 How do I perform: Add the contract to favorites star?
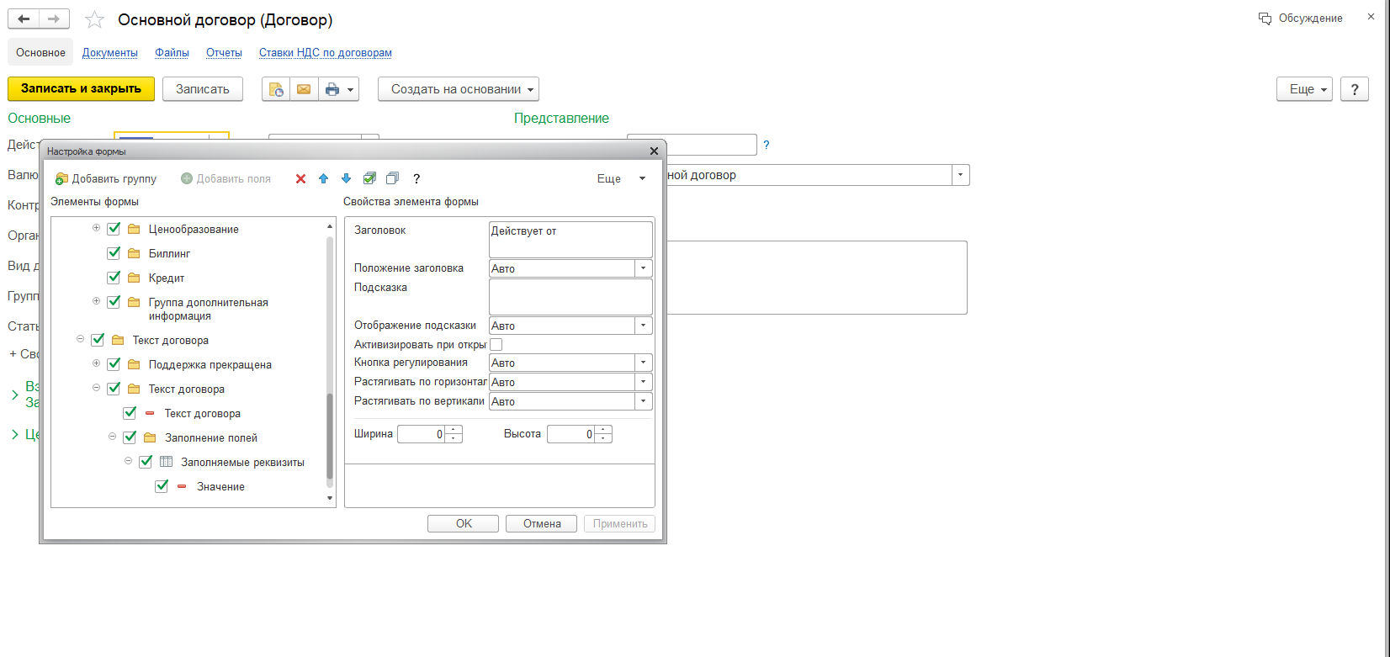coord(95,20)
